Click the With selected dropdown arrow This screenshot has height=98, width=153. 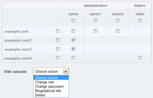point(66,72)
